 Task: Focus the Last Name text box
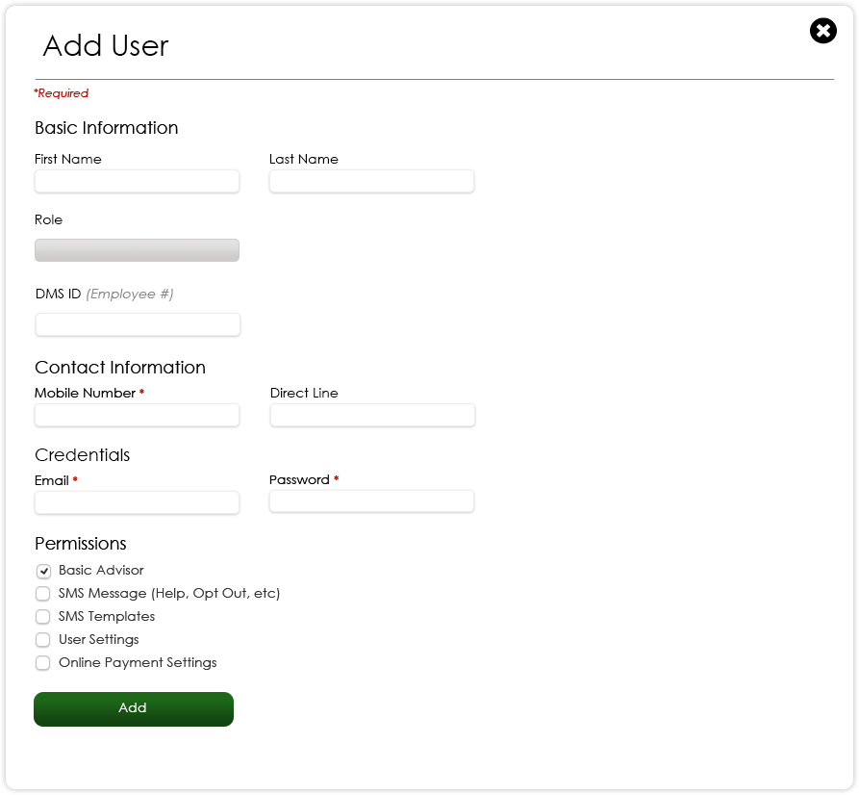(371, 181)
